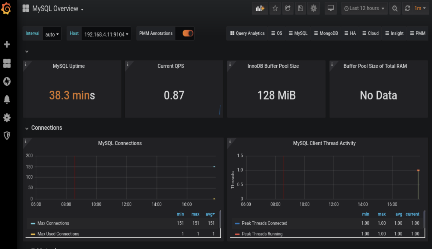Screen dimensions: 432x249
Task: Click the Share dashboard icon
Action: pos(288,8)
